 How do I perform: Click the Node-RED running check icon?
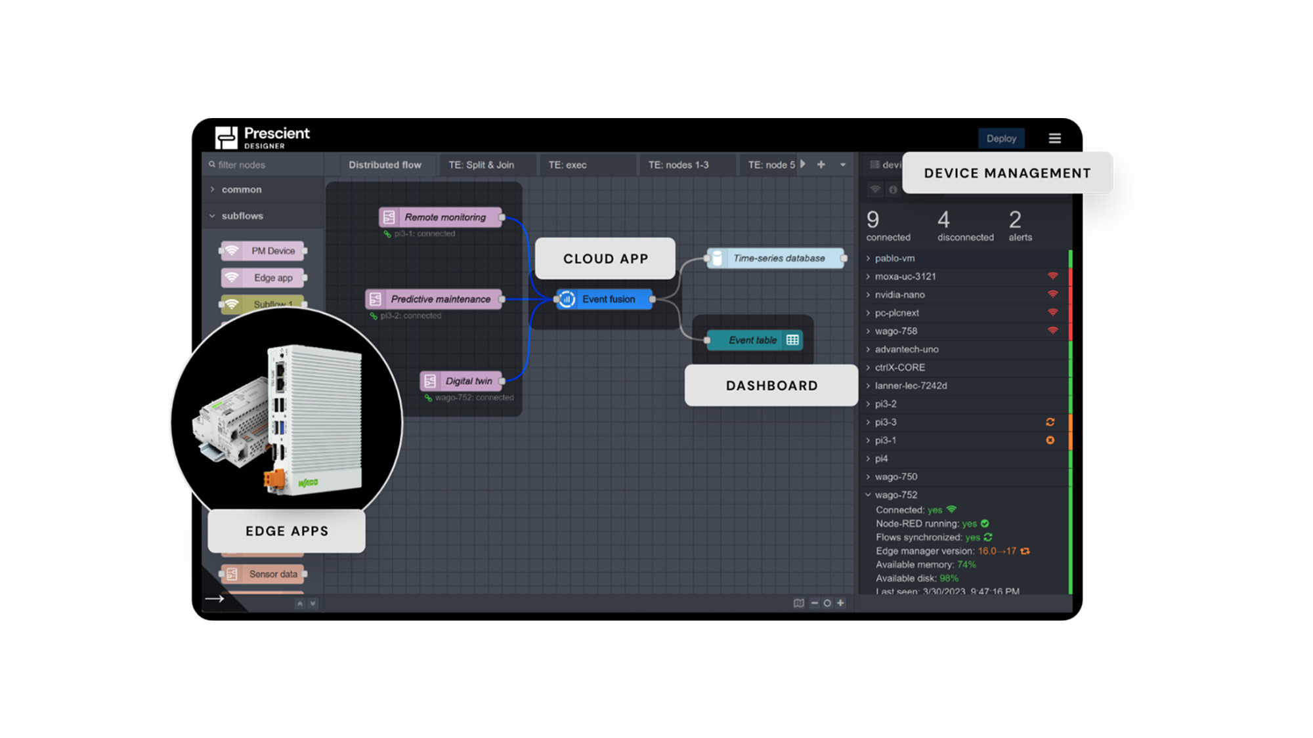point(985,523)
